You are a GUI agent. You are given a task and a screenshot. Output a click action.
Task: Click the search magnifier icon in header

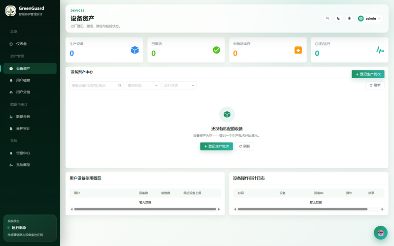coord(328,18)
